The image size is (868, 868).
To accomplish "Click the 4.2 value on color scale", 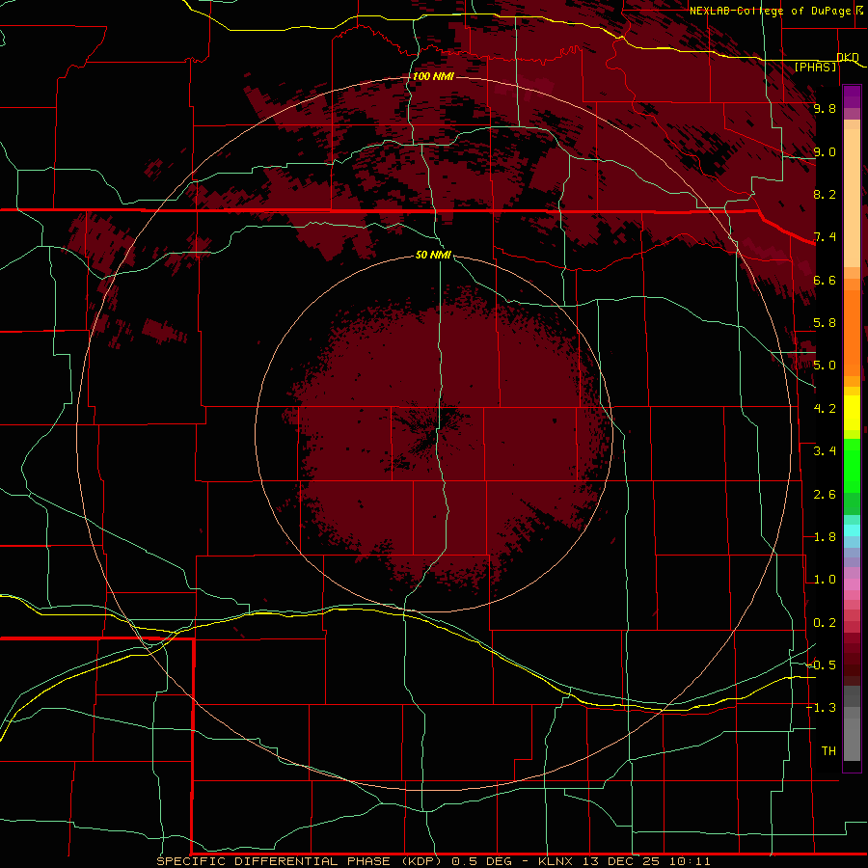I will (825, 409).
